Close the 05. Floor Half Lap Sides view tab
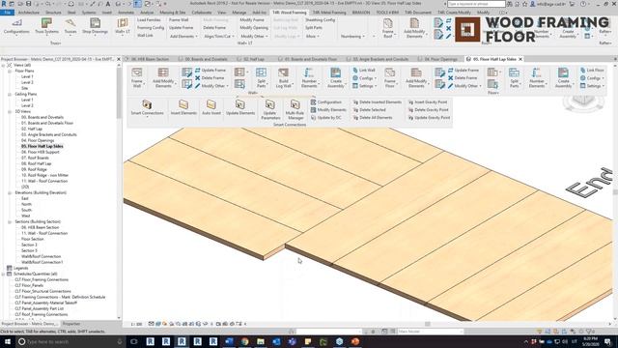Screen dimensions: 618x348 coord(520,59)
